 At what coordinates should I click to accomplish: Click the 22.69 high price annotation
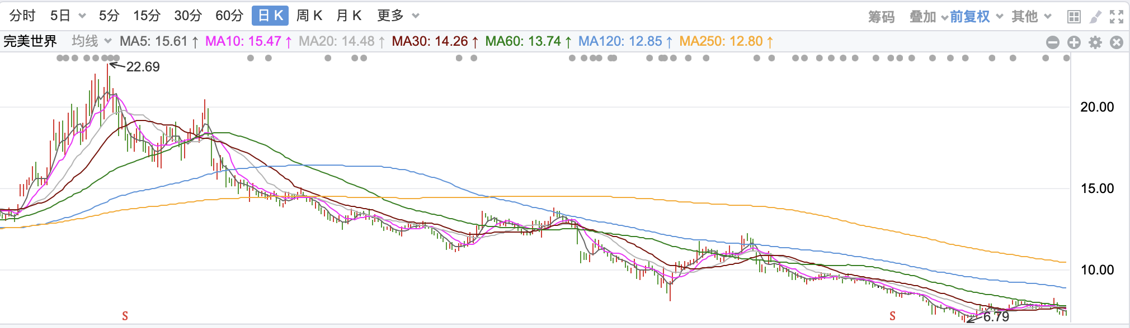(143, 67)
